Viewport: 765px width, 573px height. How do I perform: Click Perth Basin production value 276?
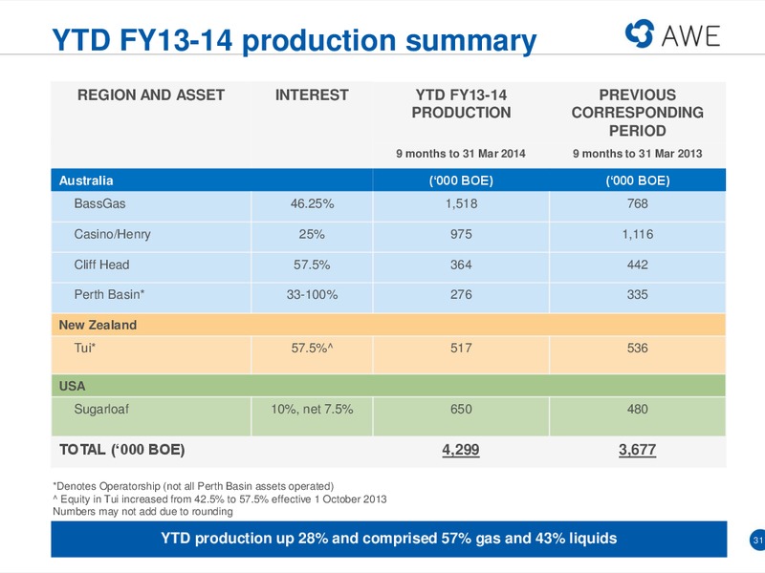(461, 295)
